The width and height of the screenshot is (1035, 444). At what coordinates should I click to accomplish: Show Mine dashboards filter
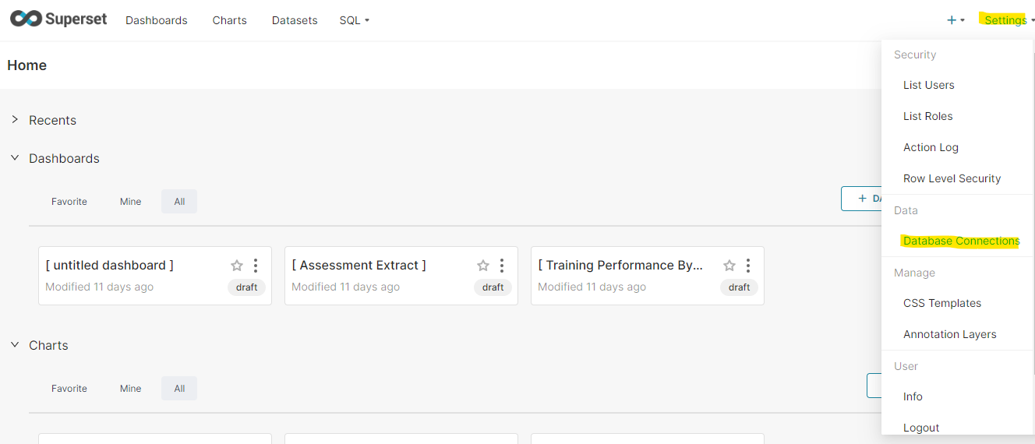pyautogui.click(x=131, y=202)
